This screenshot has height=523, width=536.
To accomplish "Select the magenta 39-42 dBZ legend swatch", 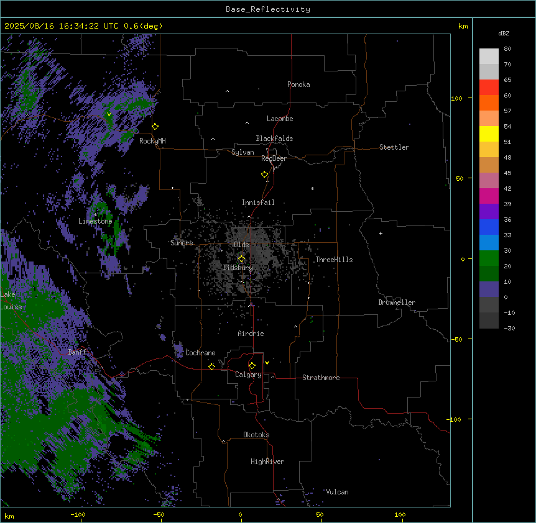I will [489, 196].
